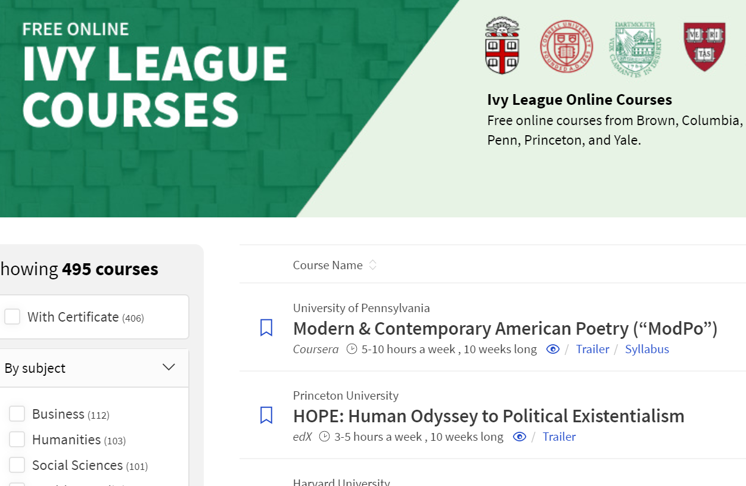Sort courses using Course Name sort arrows
Screen dimensions: 746x486
[373, 265]
